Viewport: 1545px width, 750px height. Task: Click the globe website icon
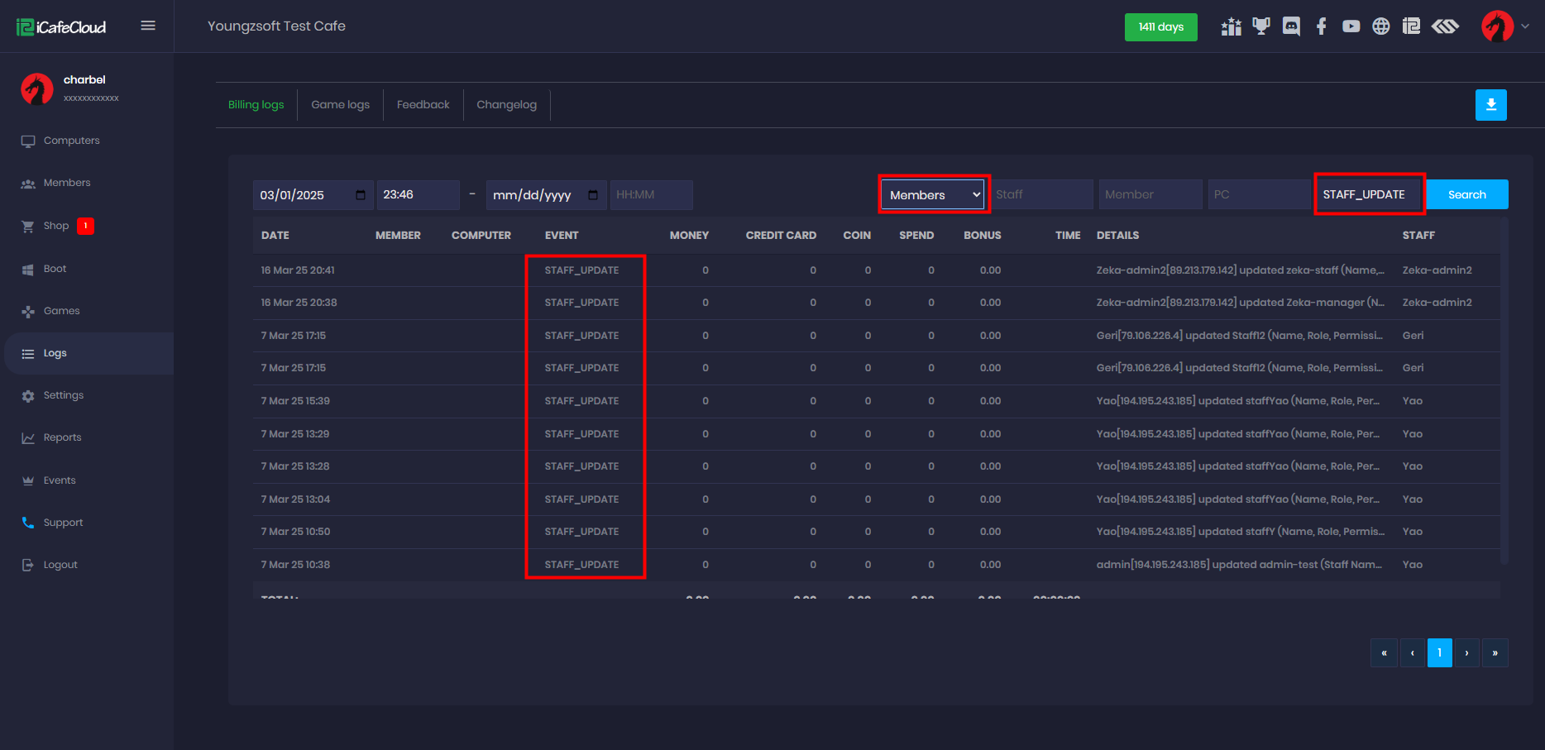tap(1380, 26)
